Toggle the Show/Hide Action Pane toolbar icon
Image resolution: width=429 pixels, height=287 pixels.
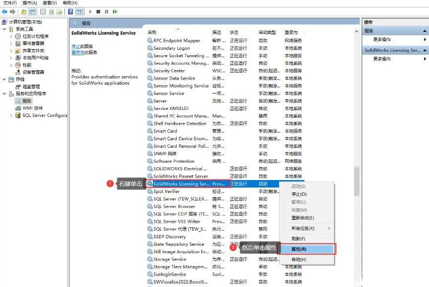(x=79, y=12)
